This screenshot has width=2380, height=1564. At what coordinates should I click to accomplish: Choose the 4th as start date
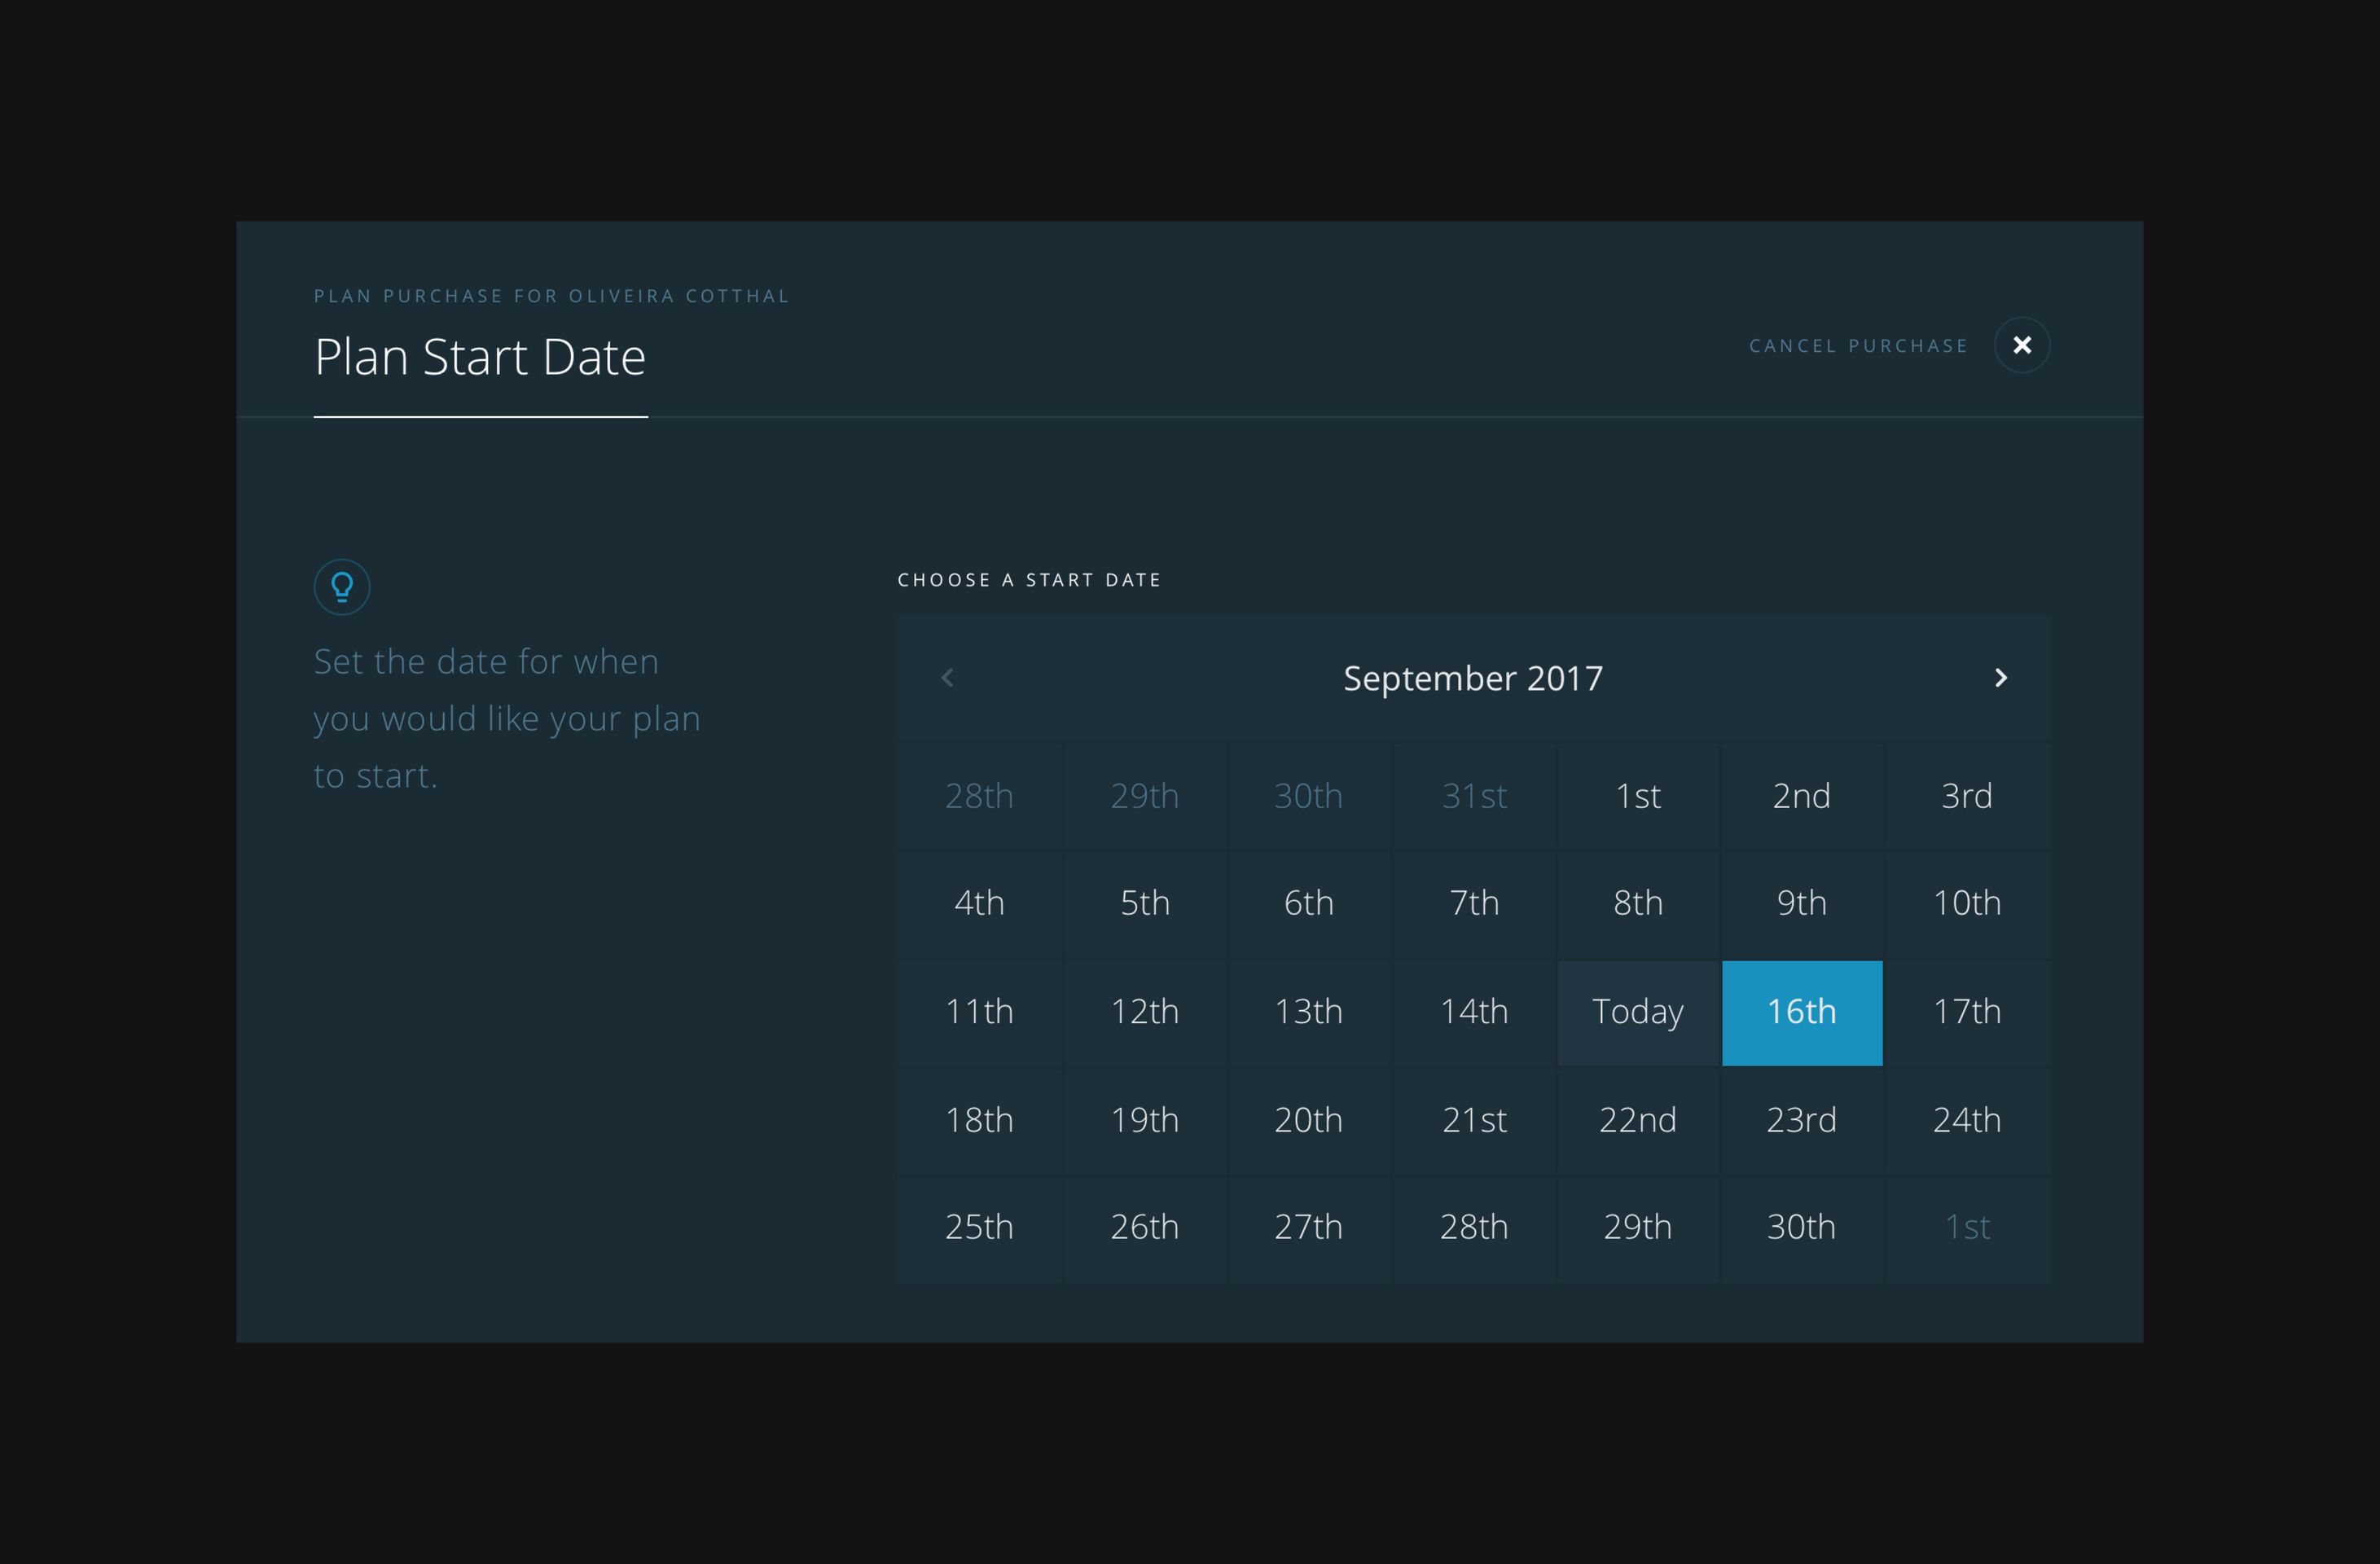tap(979, 903)
